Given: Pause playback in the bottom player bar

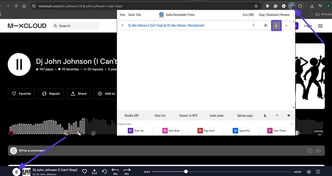Looking at the screenshot, I should (17, 172).
